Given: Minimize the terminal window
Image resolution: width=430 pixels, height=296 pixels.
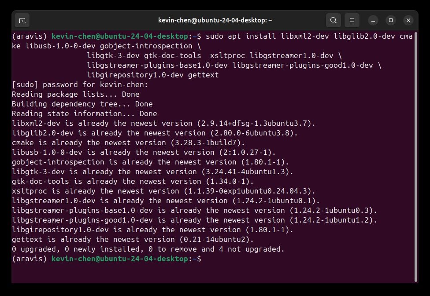Looking at the screenshot, I should tap(373, 20).
